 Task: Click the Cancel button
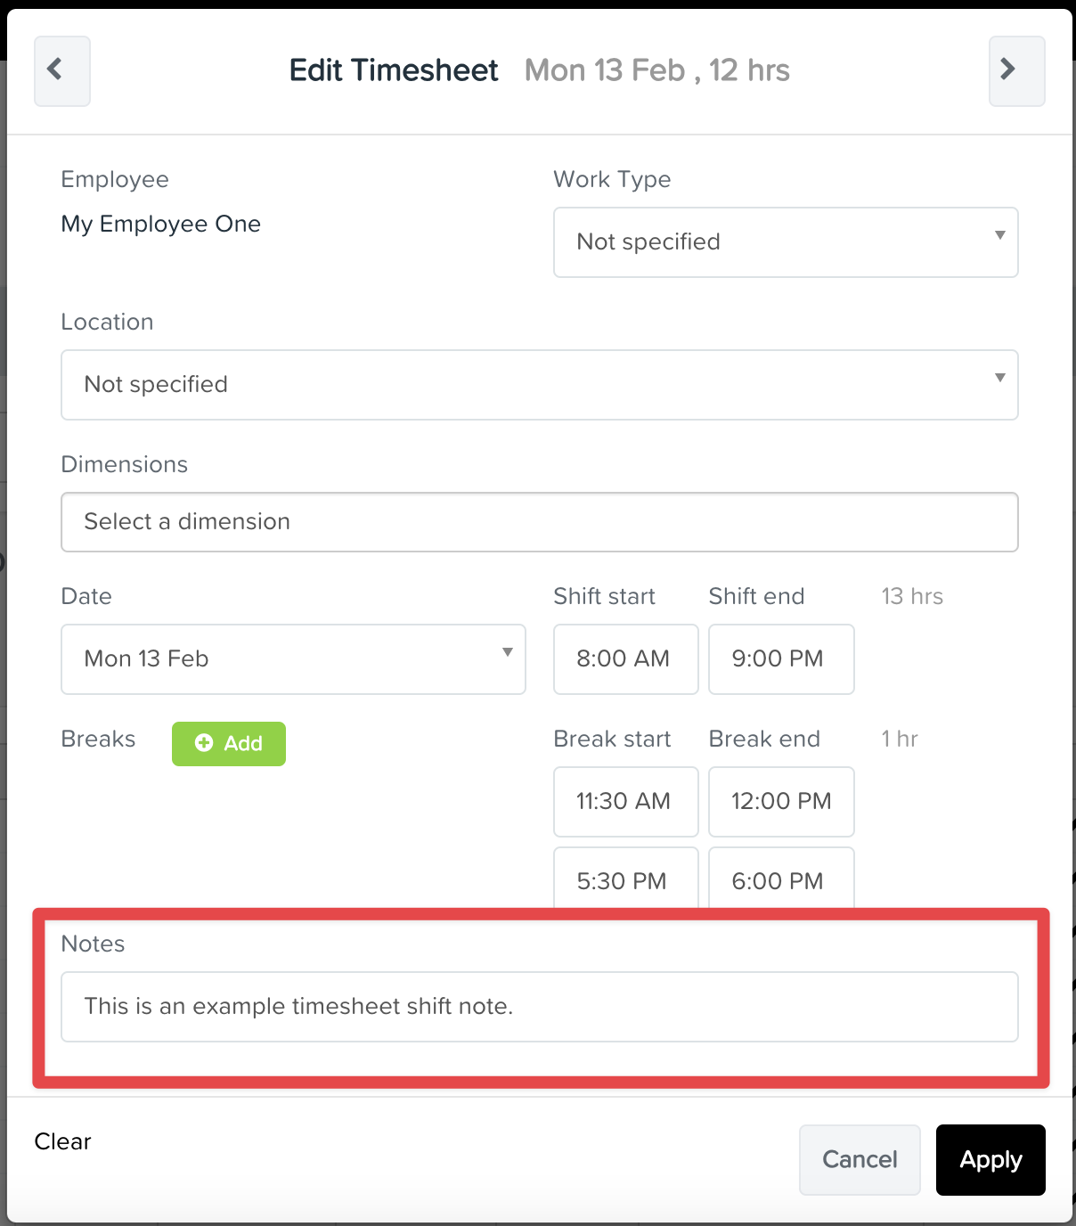pos(859,1159)
